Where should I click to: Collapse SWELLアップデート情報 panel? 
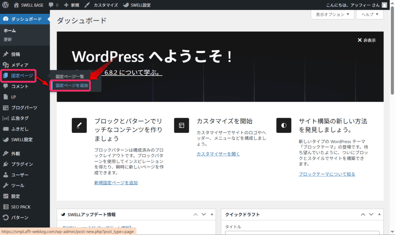(212, 215)
